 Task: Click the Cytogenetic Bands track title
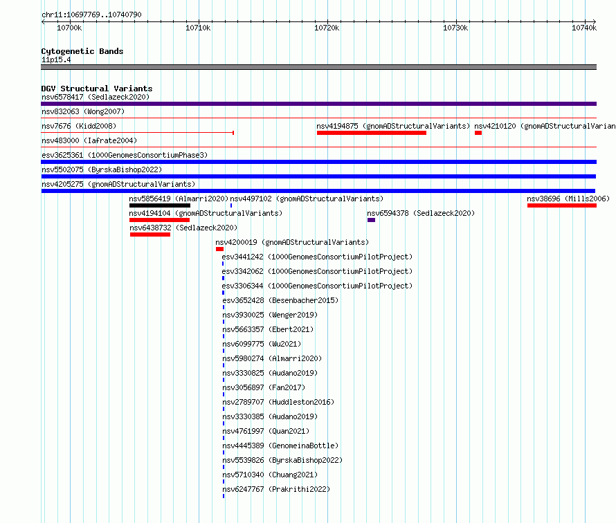tap(82, 51)
